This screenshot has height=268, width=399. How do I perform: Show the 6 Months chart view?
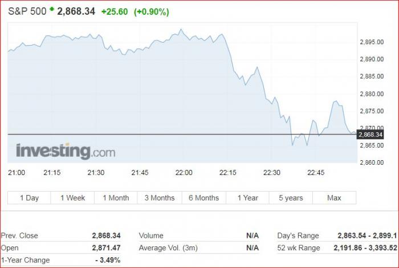click(203, 198)
